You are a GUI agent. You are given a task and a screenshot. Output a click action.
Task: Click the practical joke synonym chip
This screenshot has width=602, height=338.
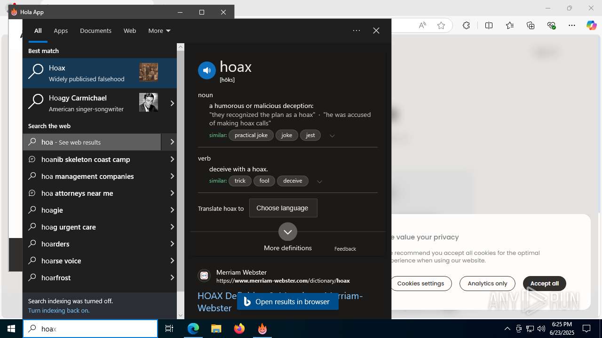pos(251,135)
